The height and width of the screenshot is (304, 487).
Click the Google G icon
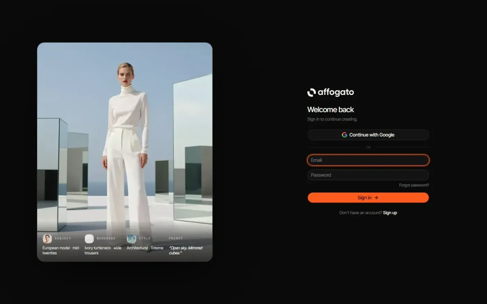(344, 135)
